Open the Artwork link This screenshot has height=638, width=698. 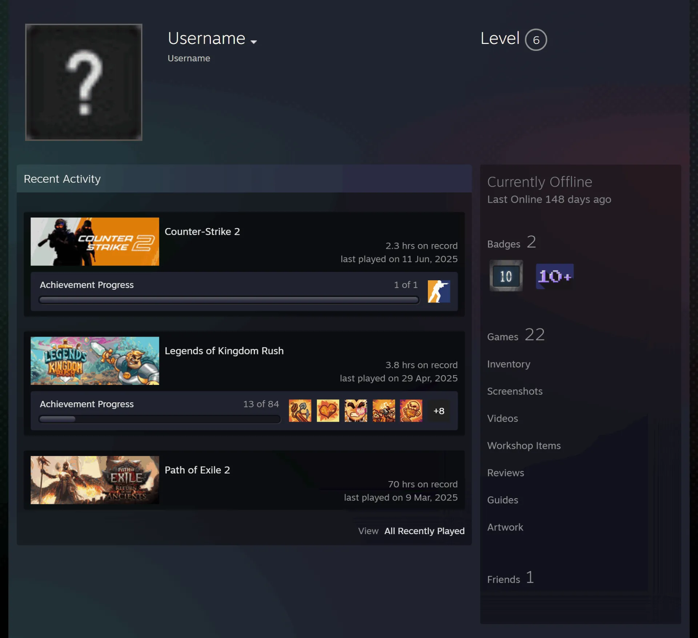tap(505, 527)
